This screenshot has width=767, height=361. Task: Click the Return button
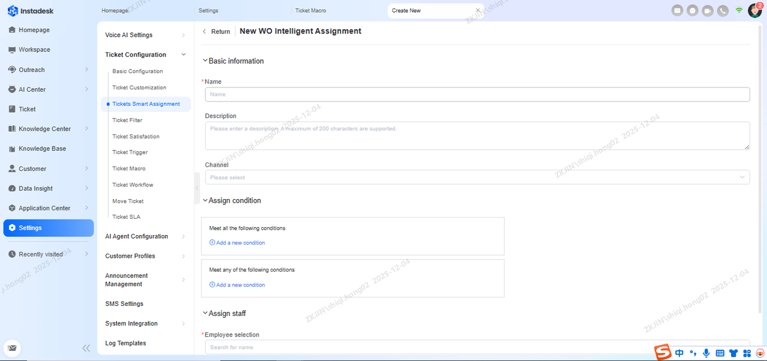216,32
